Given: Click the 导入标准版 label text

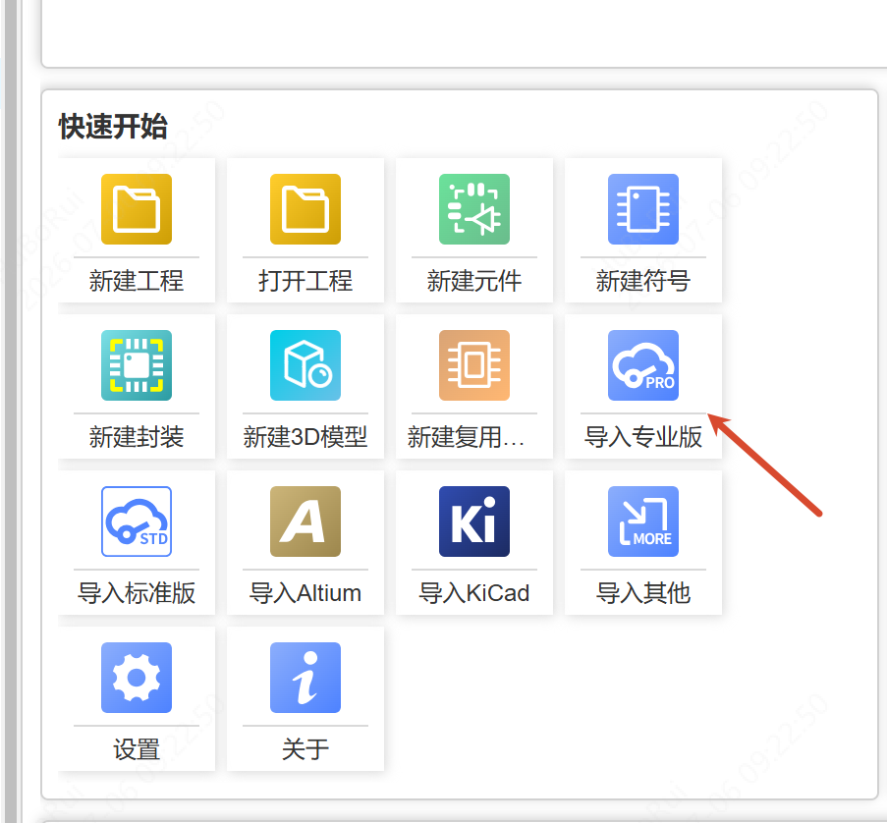Looking at the screenshot, I should pyautogui.click(x=137, y=593).
